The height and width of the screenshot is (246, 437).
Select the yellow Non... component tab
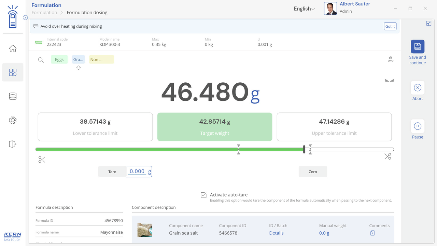(x=101, y=59)
